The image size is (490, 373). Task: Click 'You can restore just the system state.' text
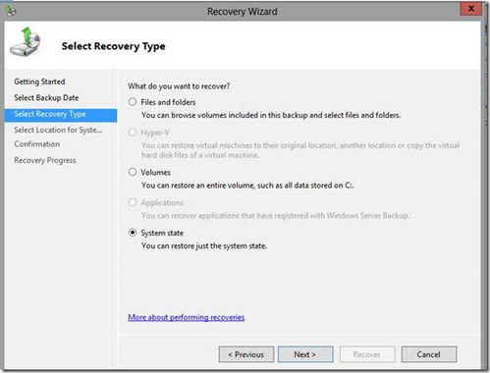point(204,246)
